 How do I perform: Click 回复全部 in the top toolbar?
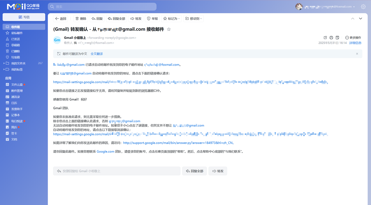click(116, 19)
